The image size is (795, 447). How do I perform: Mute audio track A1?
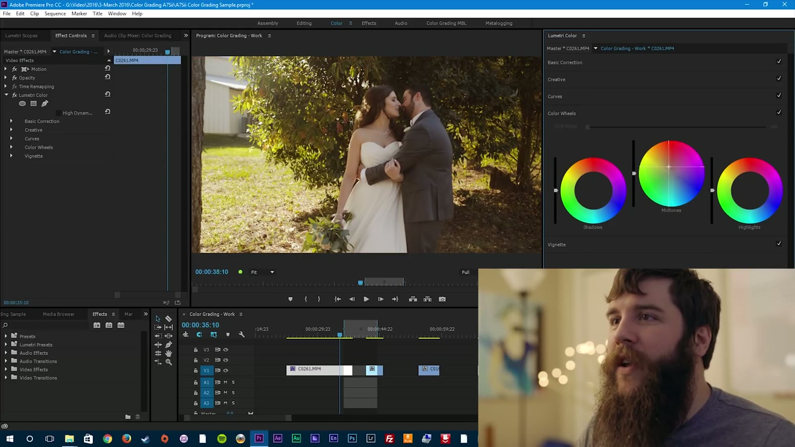[225, 382]
